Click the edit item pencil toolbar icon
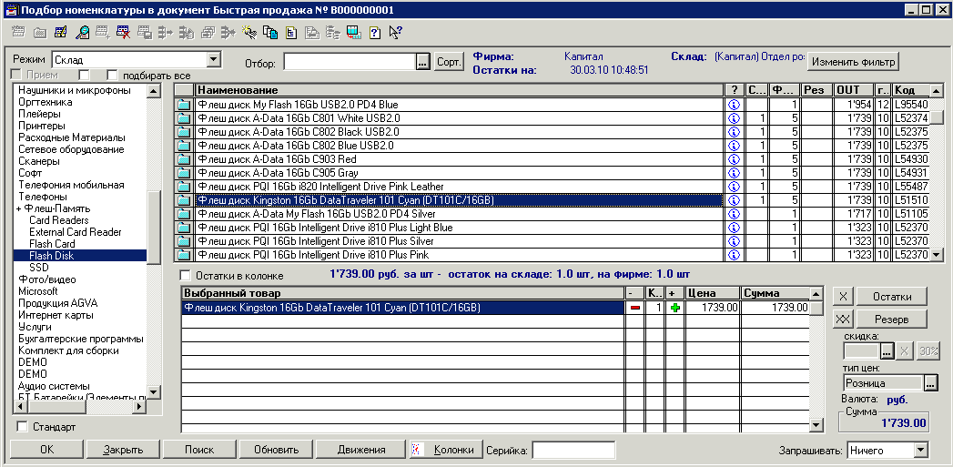 point(61,32)
